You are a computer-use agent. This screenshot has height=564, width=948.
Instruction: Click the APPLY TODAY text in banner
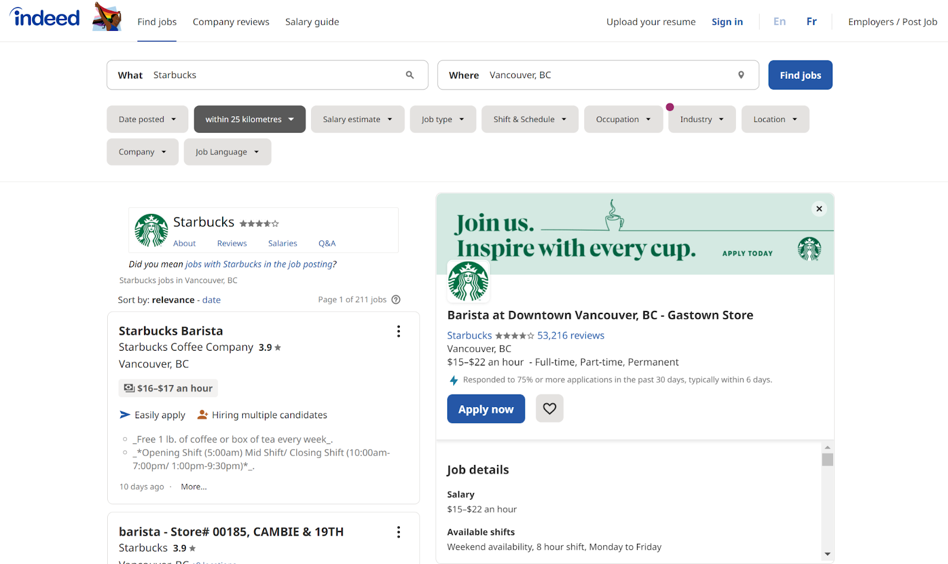click(x=747, y=254)
